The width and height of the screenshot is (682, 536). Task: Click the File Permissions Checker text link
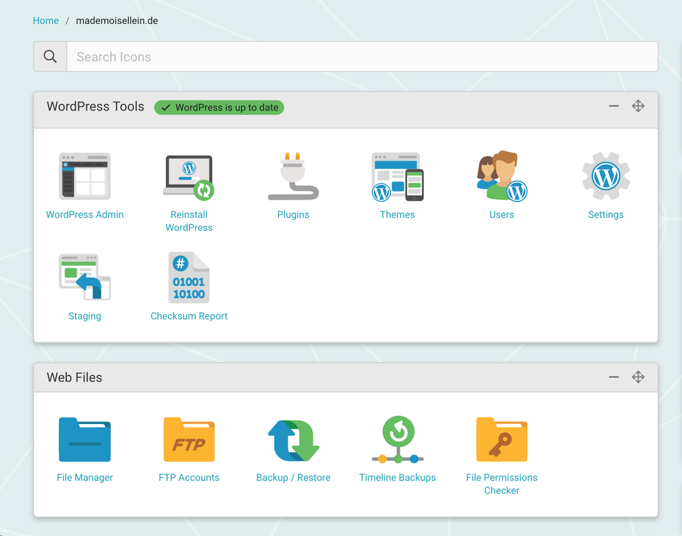pyautogui.click(x=502, y=484)
